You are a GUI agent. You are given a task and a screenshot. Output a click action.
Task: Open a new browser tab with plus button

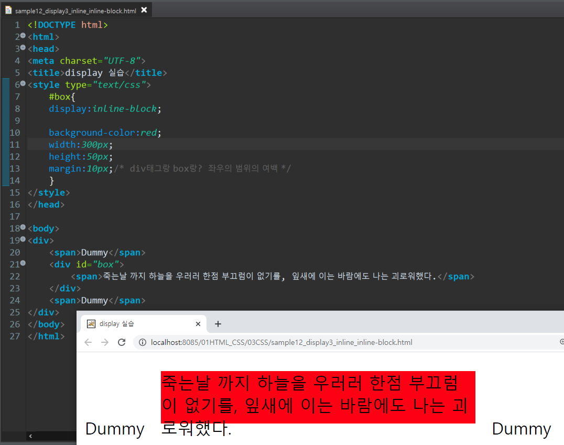(218, 324)
